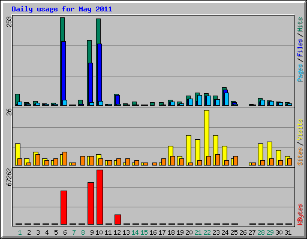This screenshot has width=307, height=239.
Task: Click green weekend day label 8
Action: coord(83,232)
